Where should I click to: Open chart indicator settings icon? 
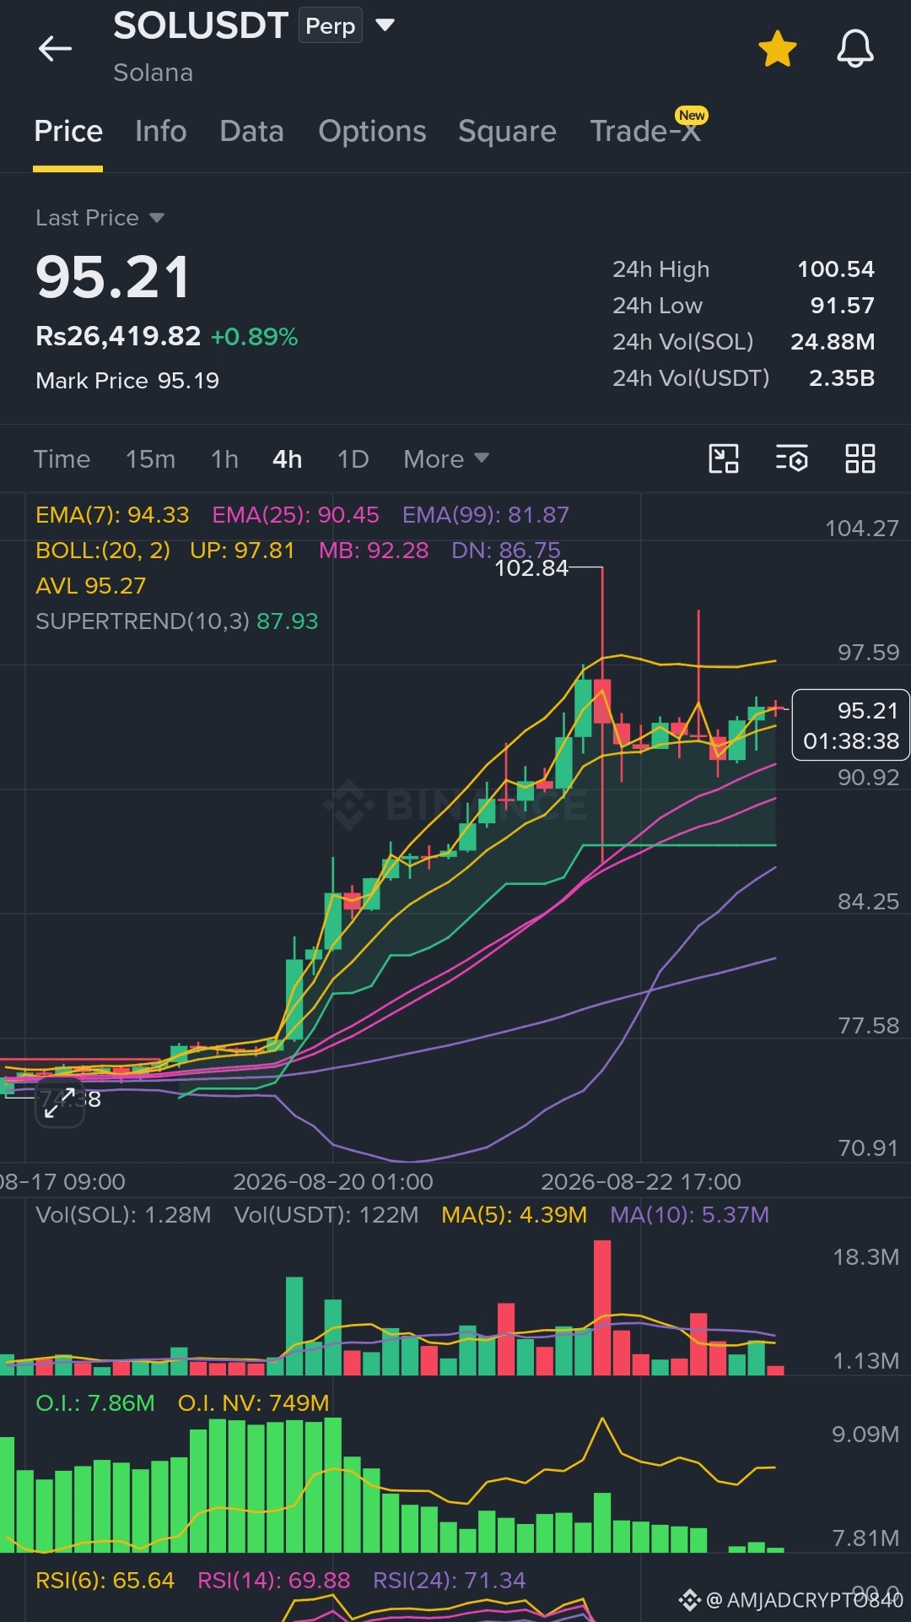coord(791,458)
